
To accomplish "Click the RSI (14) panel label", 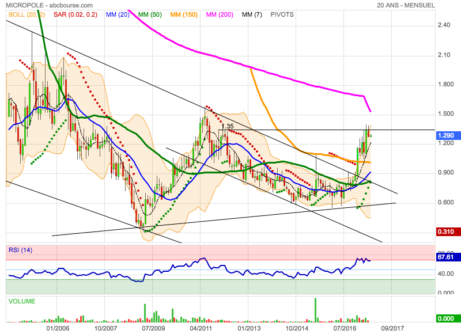I will click(x=20, y=250).
